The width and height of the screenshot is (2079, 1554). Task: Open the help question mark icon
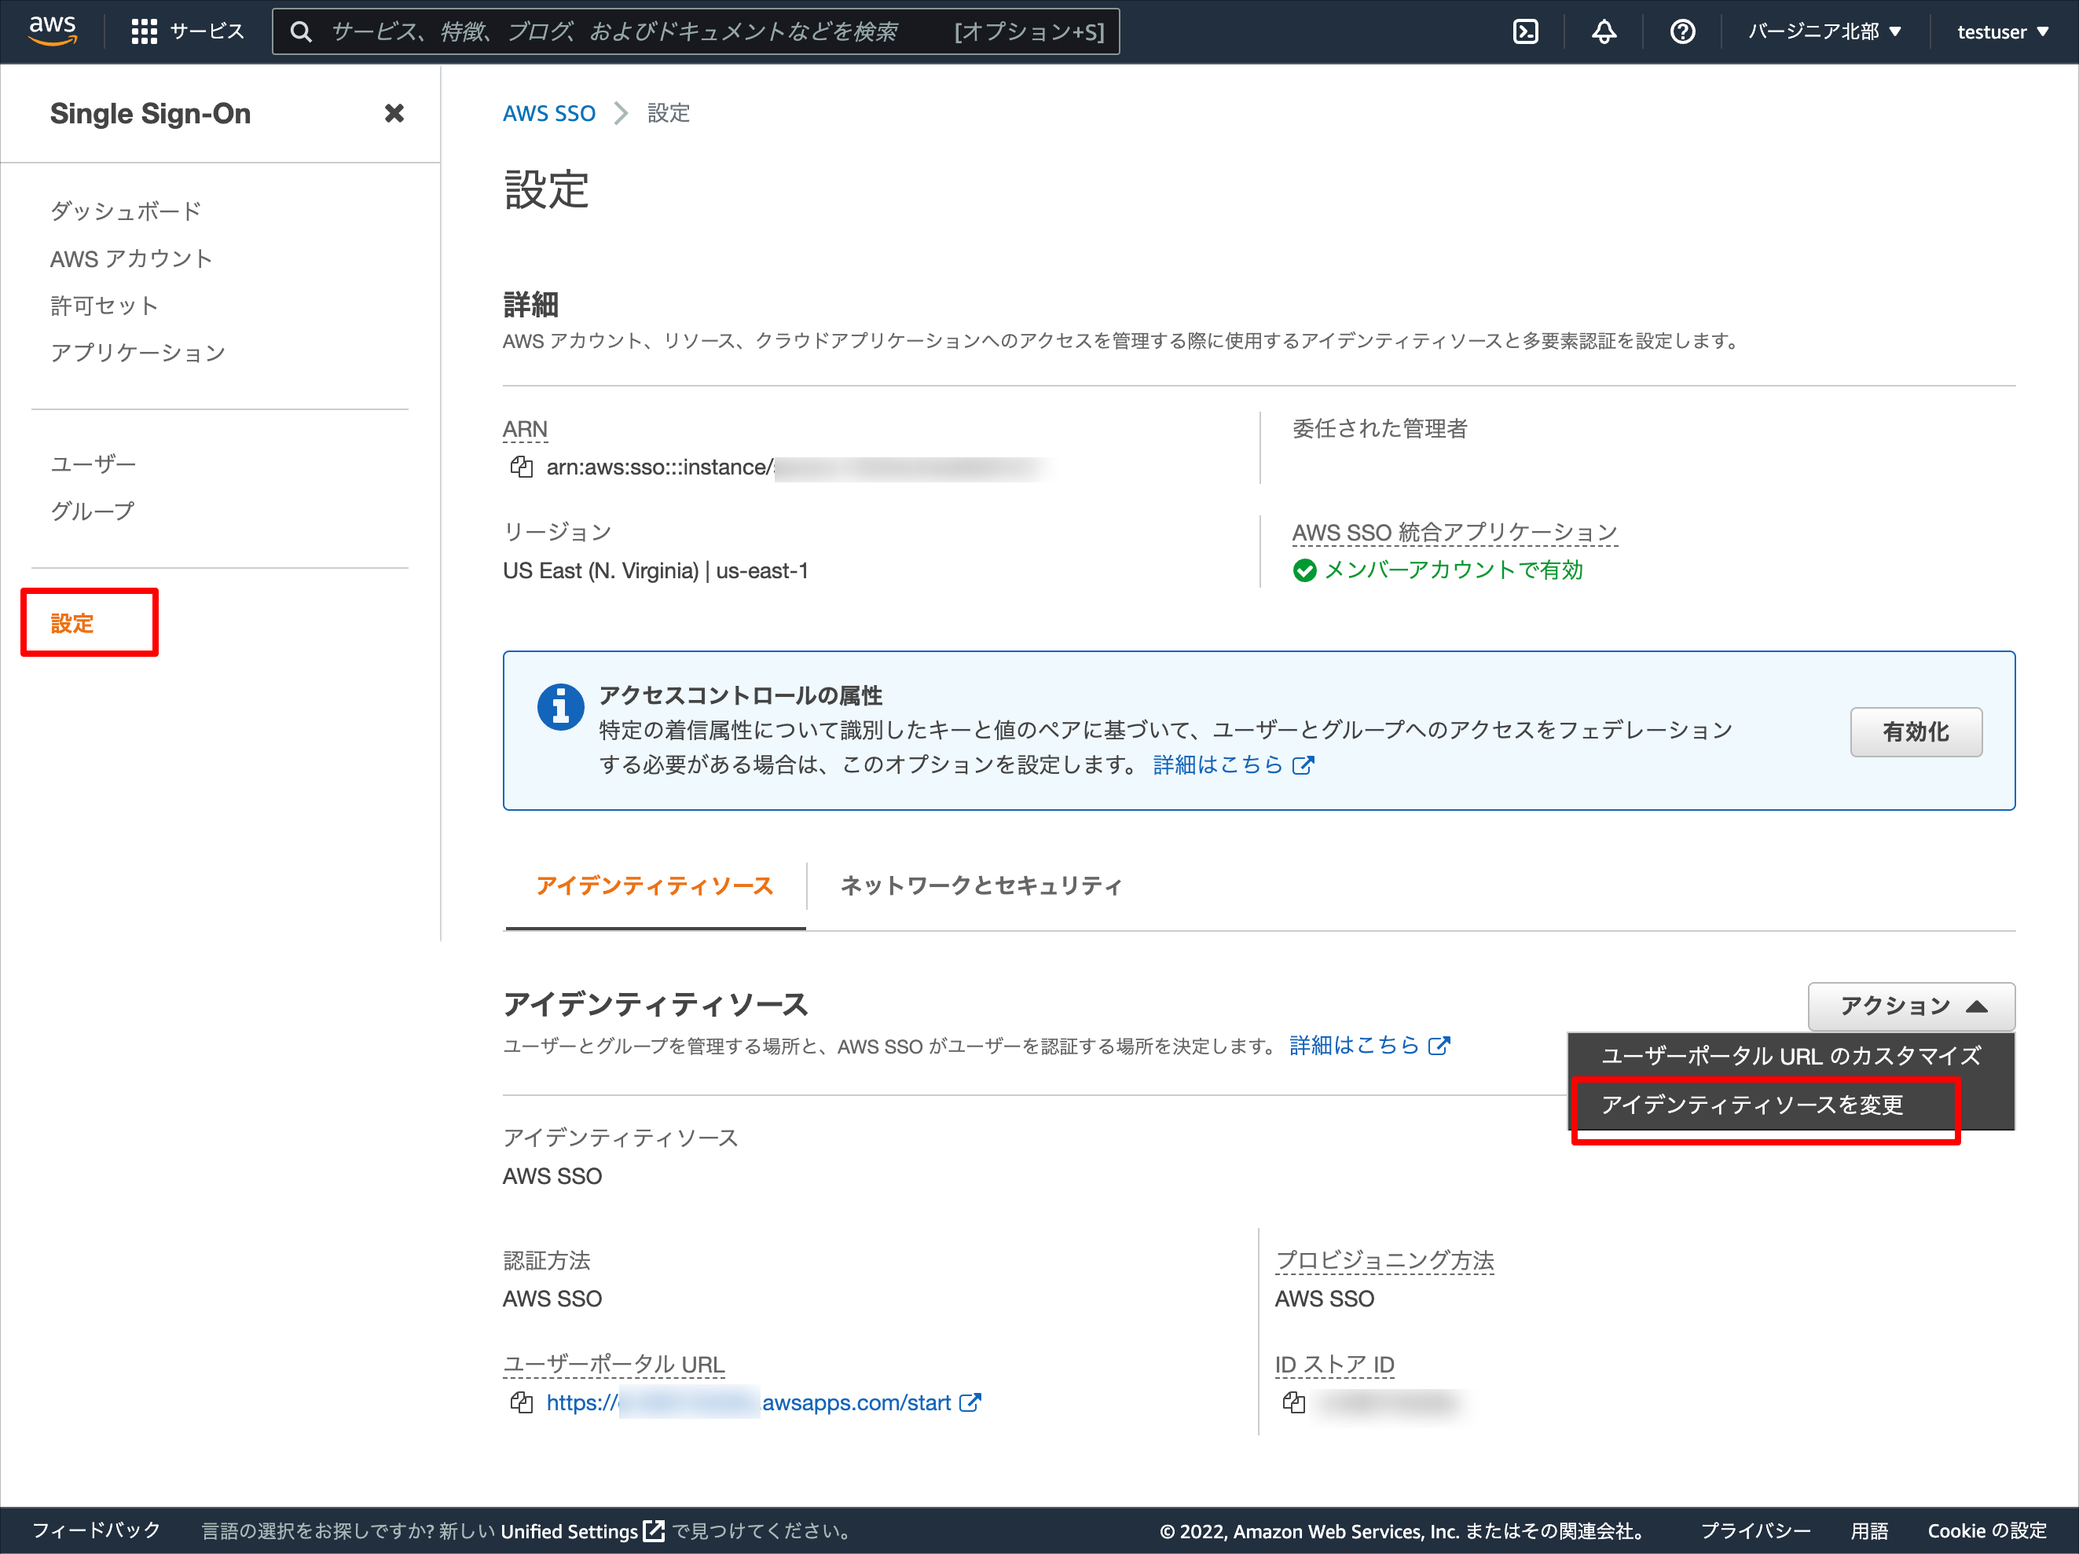(1682, 32)
